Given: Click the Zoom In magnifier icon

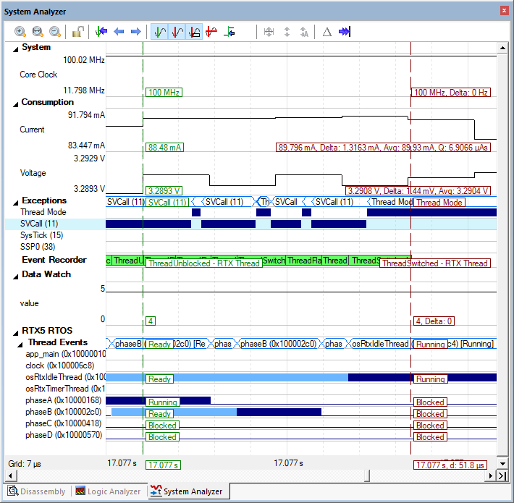Looking at the screenshot, I should [x=20, y=32].
